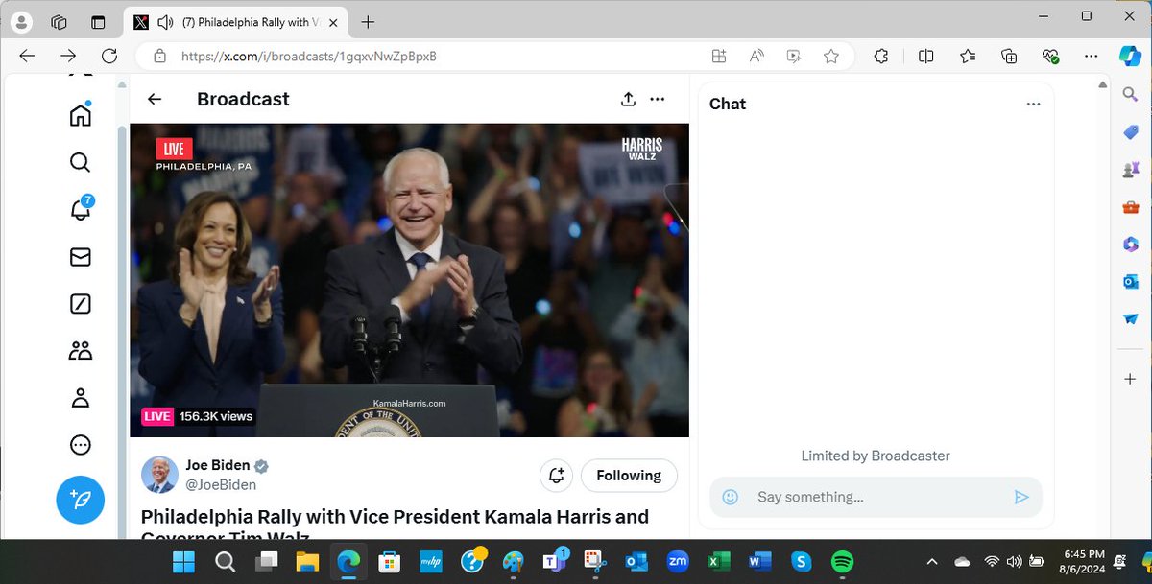Open the Joe Biden display name link
The width and height of the screenshot is (1152, 584).
point(218,465)
